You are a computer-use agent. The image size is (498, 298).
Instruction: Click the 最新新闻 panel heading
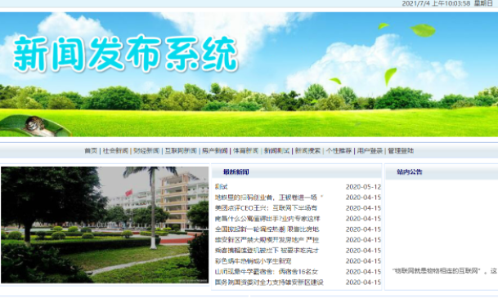pos(236,172)
